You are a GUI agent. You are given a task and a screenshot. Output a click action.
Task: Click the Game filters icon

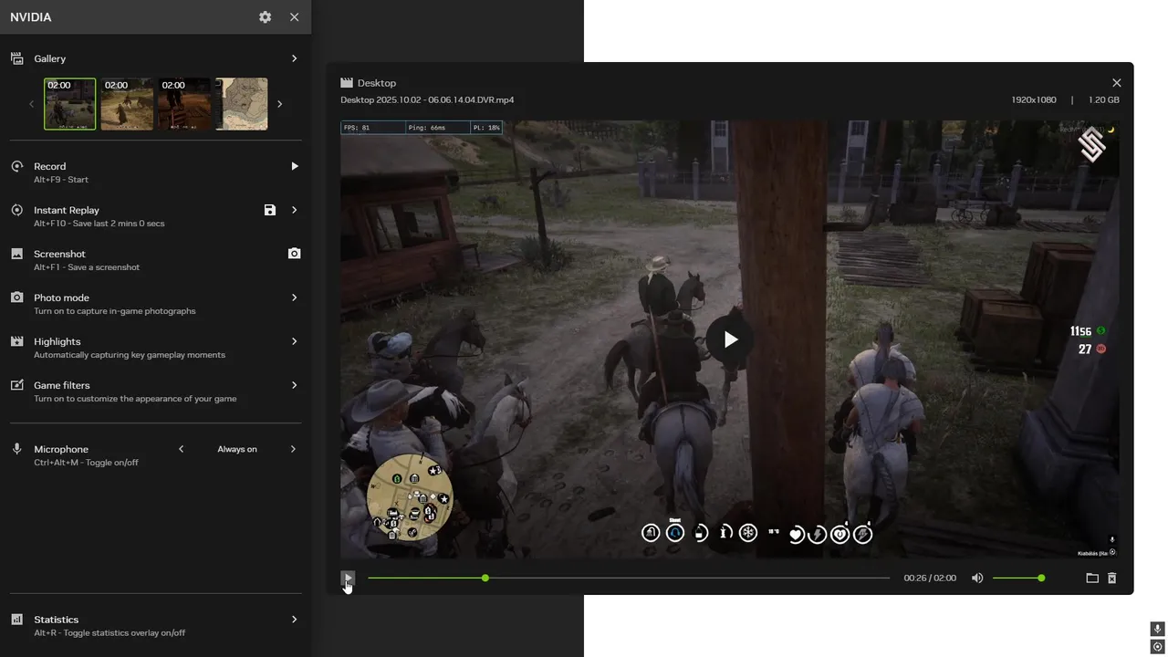(16, 385)
